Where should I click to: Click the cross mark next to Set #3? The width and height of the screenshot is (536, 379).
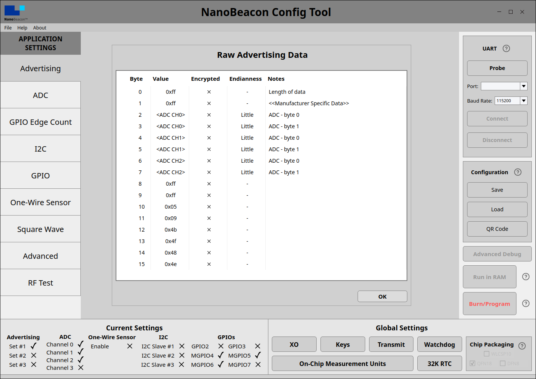click(34, 364)
